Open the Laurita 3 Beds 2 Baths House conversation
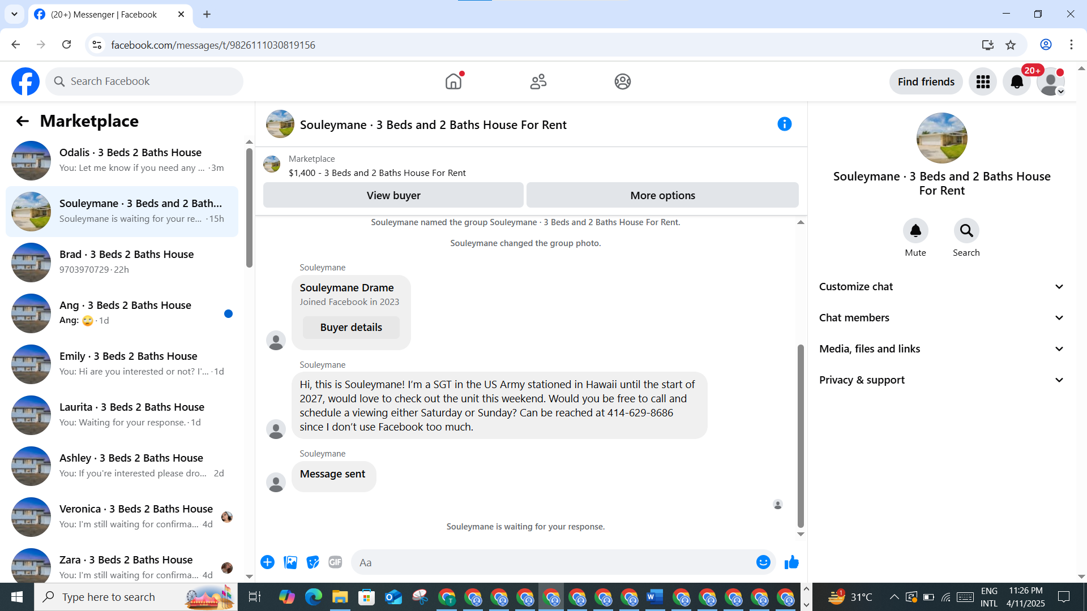This screenshot has width=1087, height=611. [122, 415]
